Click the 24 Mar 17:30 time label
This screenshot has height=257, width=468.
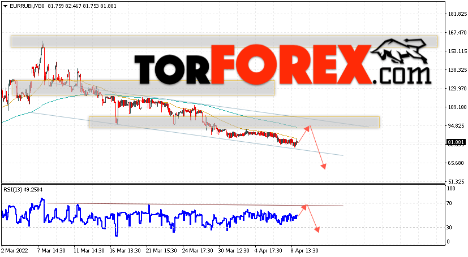coord(197,250)
